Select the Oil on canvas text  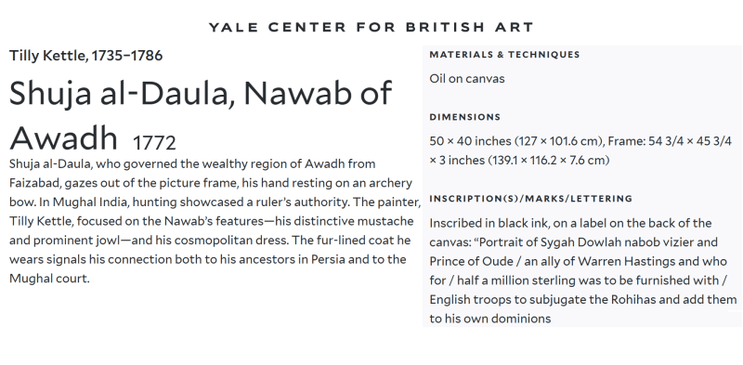[x=467, y=79]
